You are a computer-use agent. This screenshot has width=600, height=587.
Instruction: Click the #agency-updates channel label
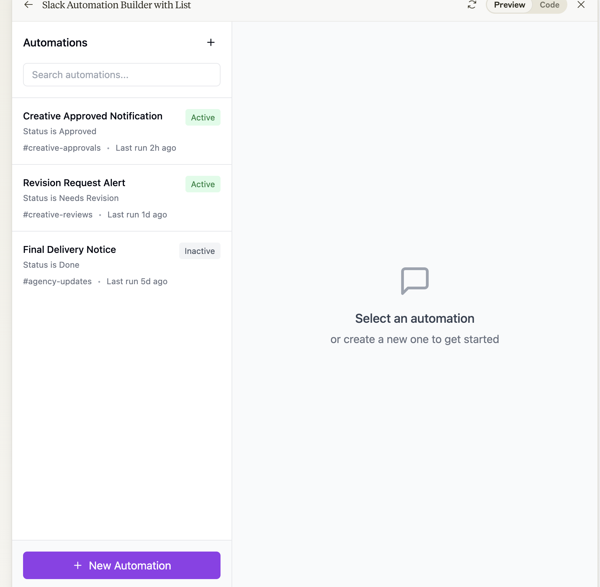click(57, 281)
